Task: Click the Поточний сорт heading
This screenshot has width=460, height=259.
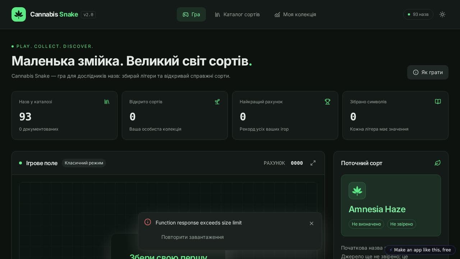Action: [x=362, y=163]
